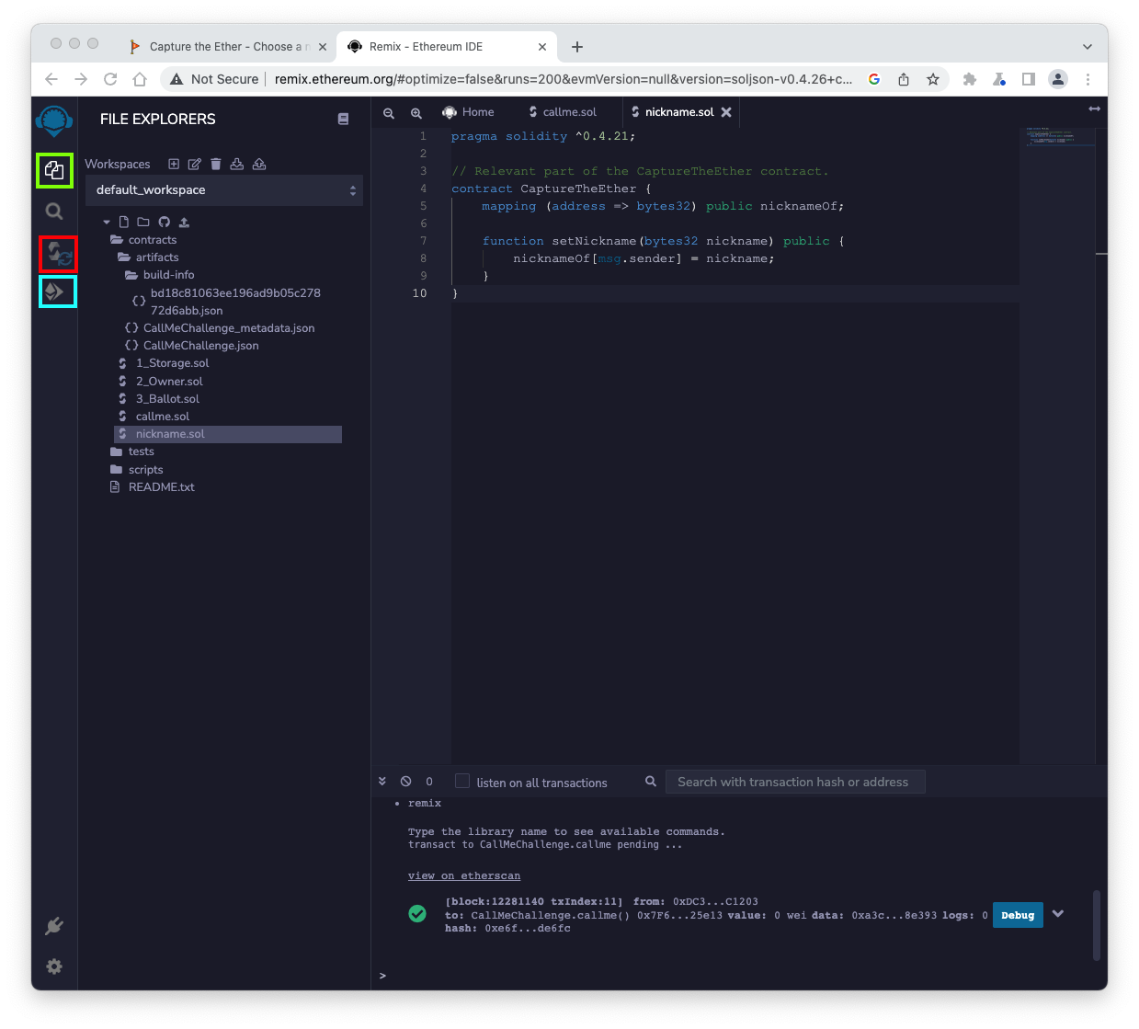Click the Search in files sidebar icon

click(x=54, y=212)
